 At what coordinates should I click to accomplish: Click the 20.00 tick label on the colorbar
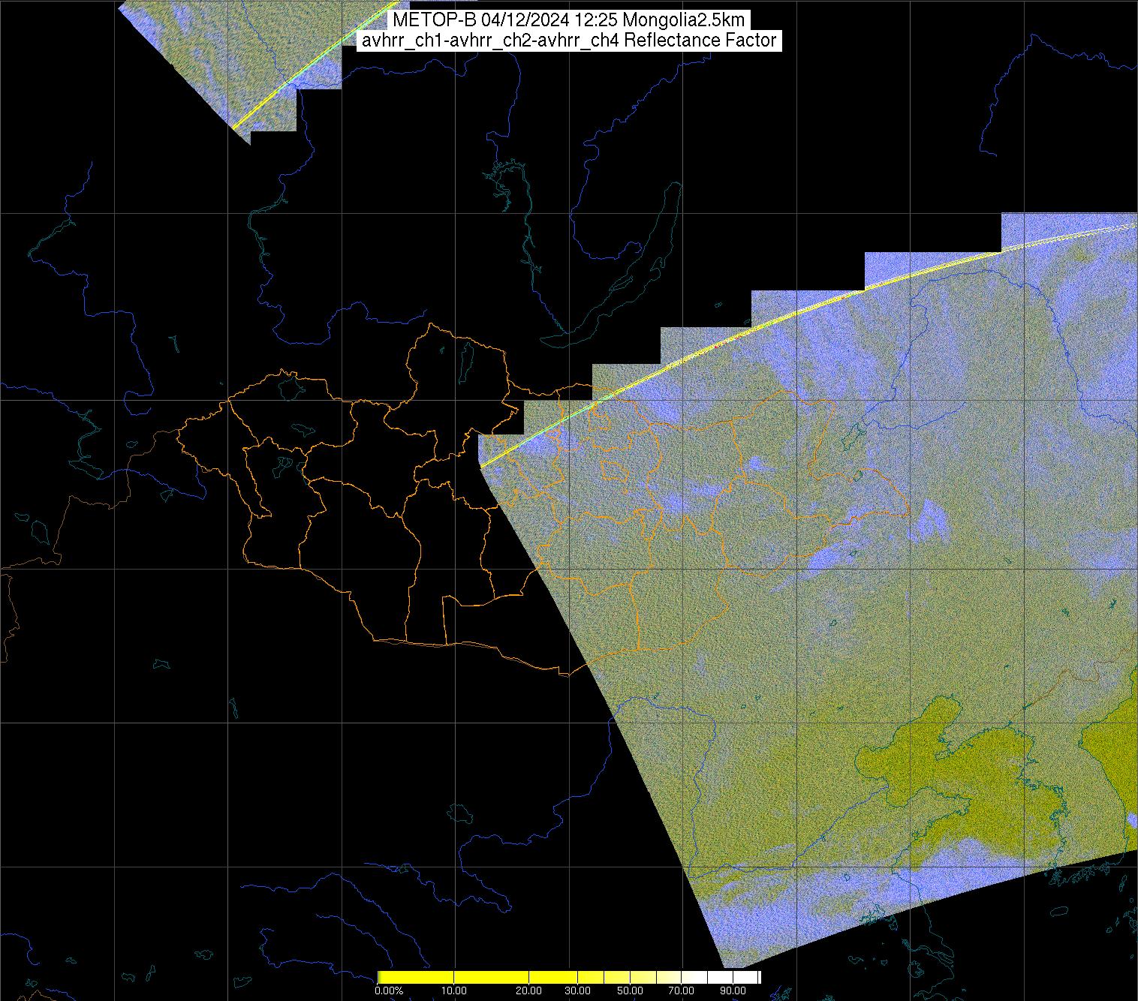click(x=528, y=991)
